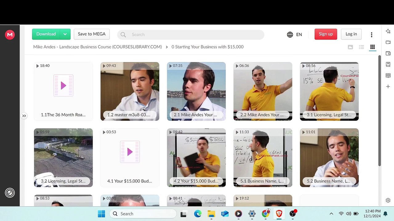The image size is (394, 221).
Task: Open the Mike Andes course breadcrumb folder
Action: (97, 47)
